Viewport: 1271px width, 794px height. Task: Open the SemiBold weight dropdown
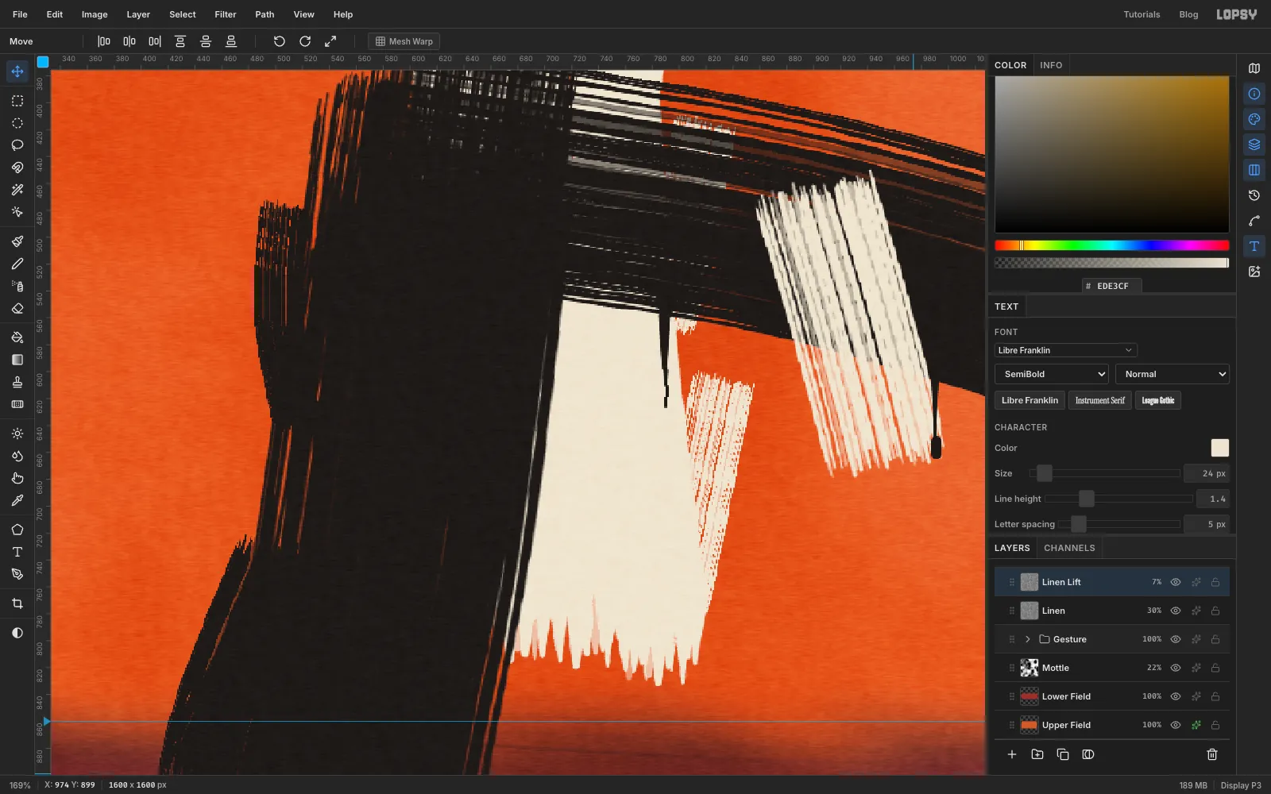click(x=1051, y=374)
